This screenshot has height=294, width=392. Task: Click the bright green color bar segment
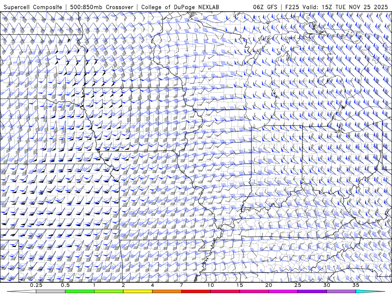click(80, 292)
